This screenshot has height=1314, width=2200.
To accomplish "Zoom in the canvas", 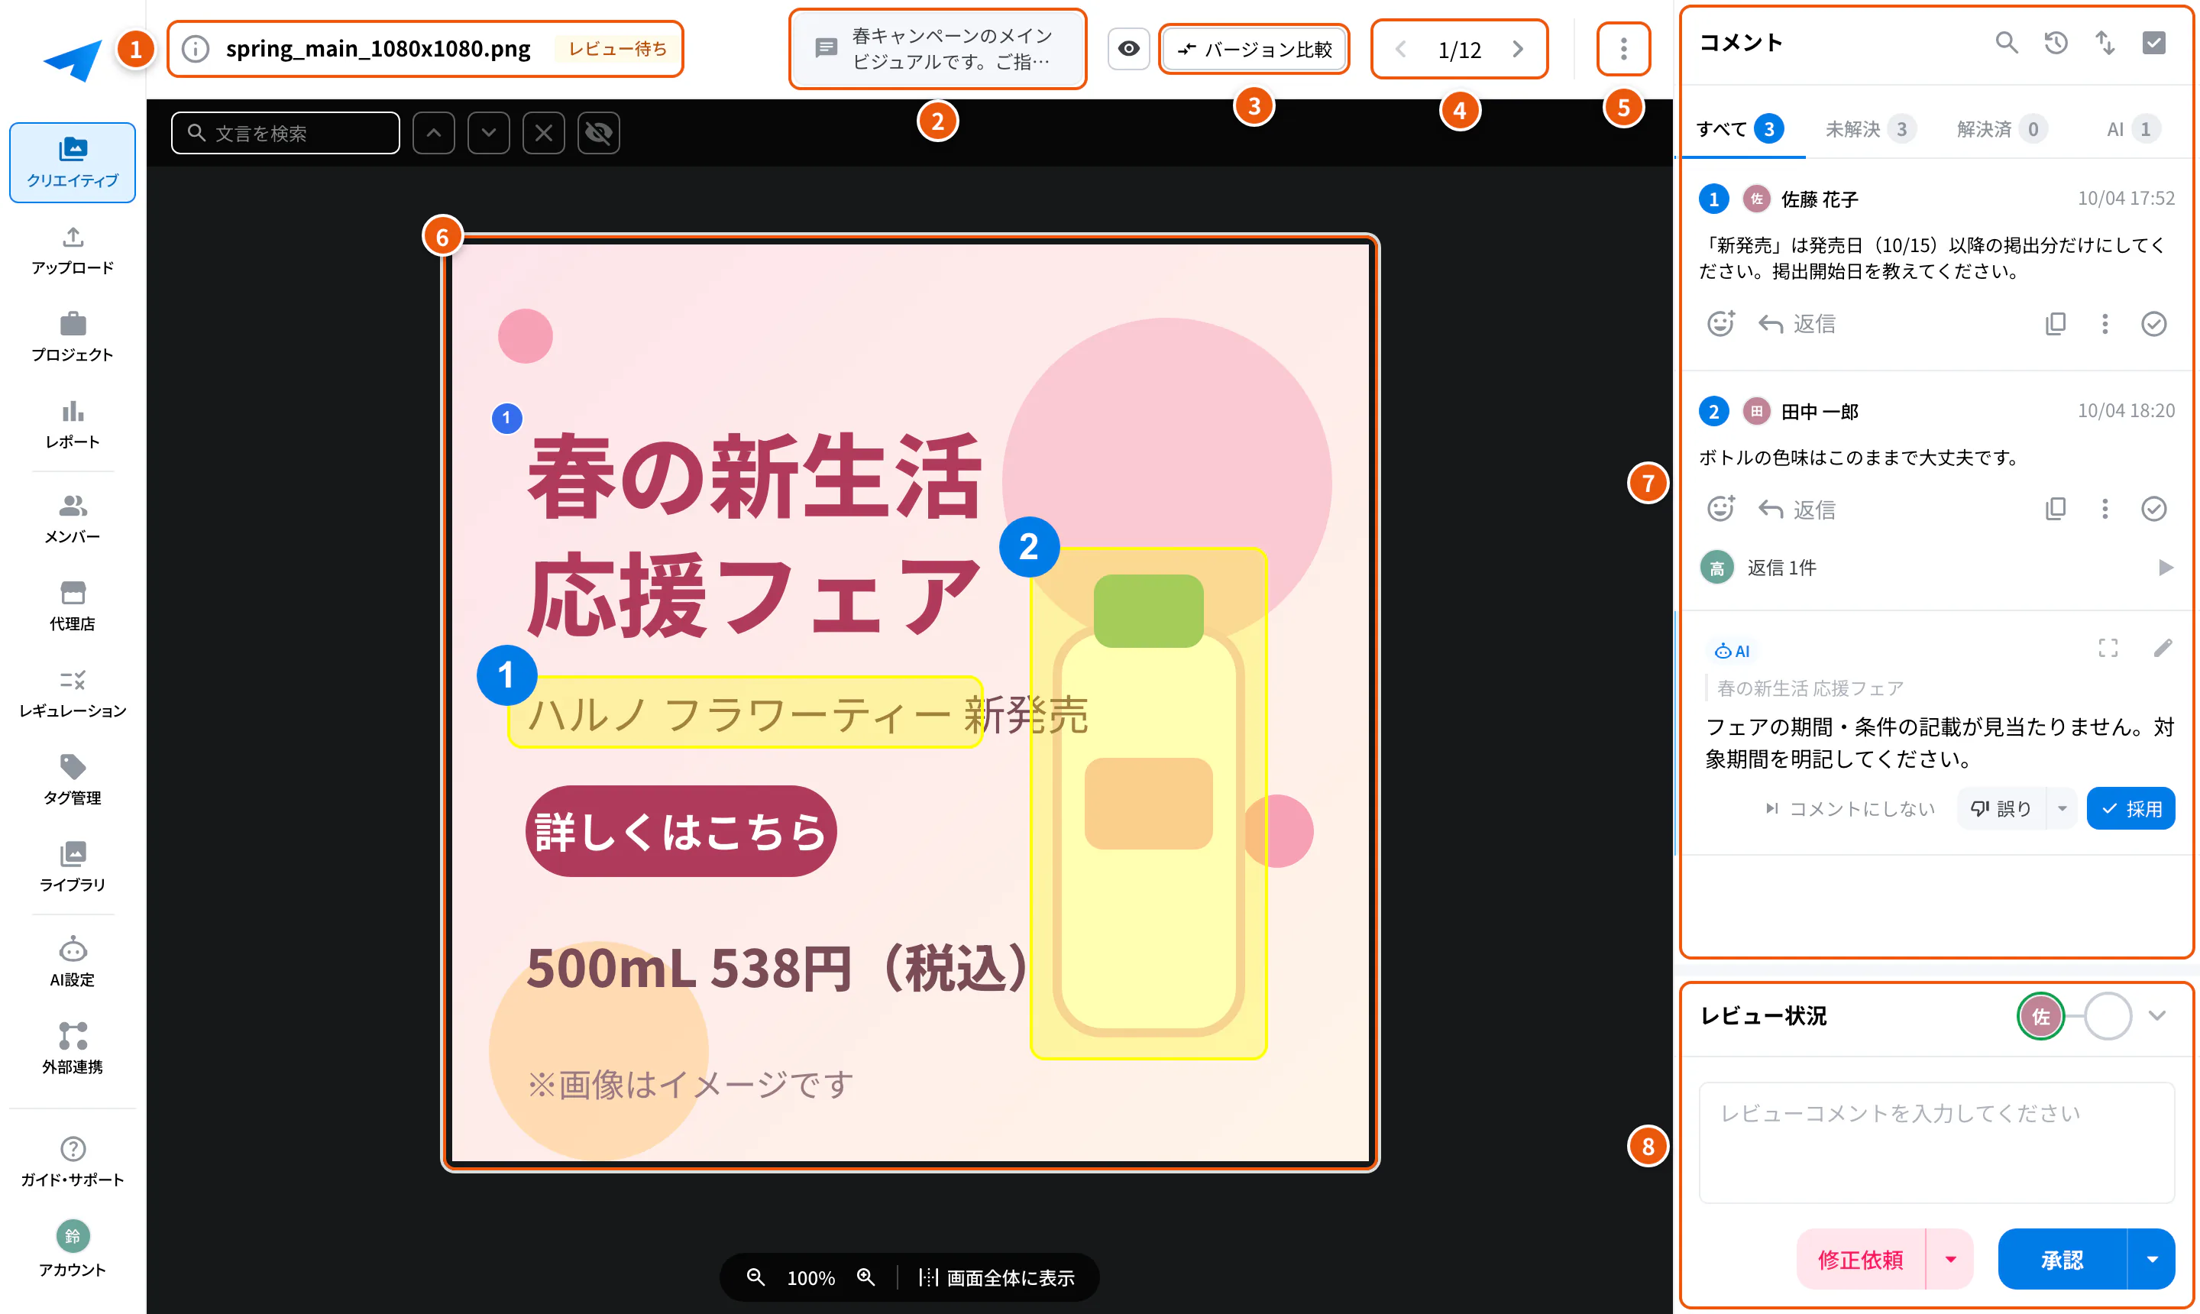I will coord(865,1277).
